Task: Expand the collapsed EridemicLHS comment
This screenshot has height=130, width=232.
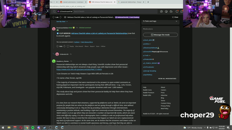Action: point(54,54)
